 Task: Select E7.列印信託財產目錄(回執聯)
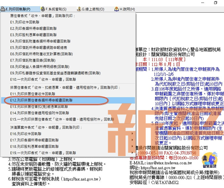point(33,60)
